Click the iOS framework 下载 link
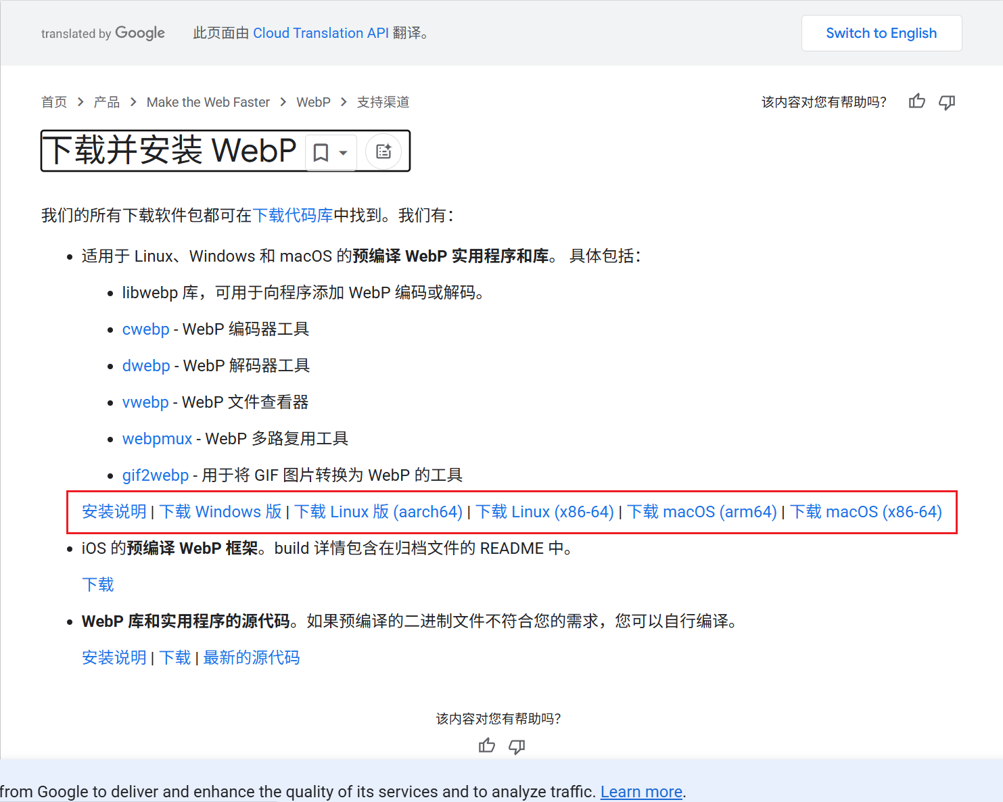 tap(98, 585)
